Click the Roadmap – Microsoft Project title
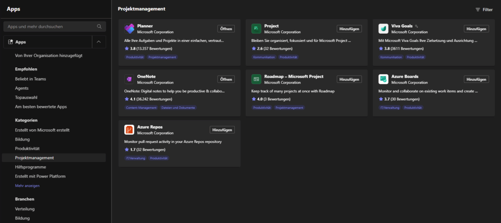The image size is (501, 223). (x=294, y=77)
